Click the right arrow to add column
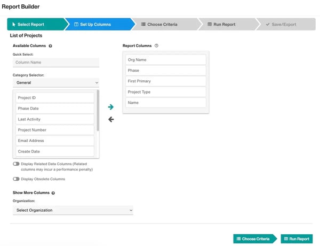 coord(111,107)
